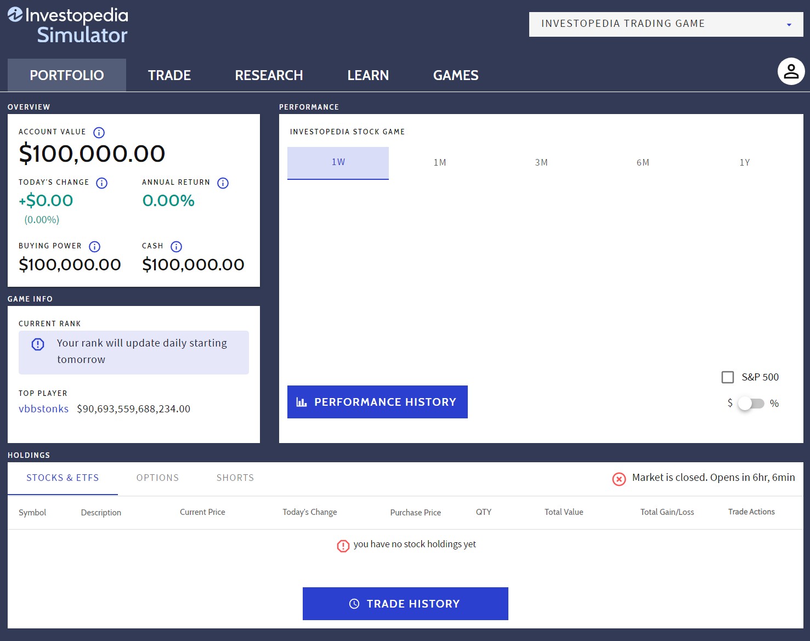Viewport: 810px width, 641px height.
Task: Switch to Stocks & ETFs holdings tab
Action: click(63, 478)
